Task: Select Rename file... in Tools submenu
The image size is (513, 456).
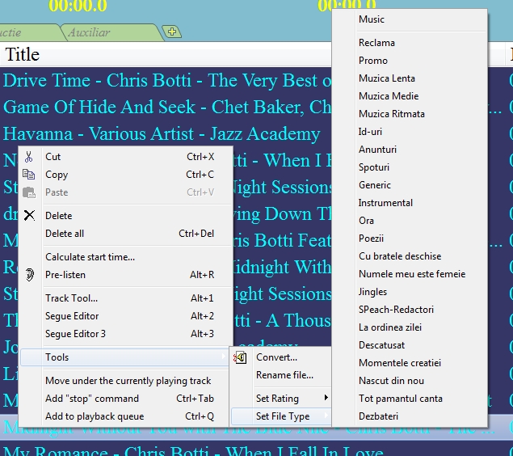Action: [281, 375]
